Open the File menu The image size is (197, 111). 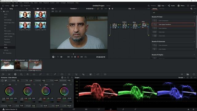(13, 3)
